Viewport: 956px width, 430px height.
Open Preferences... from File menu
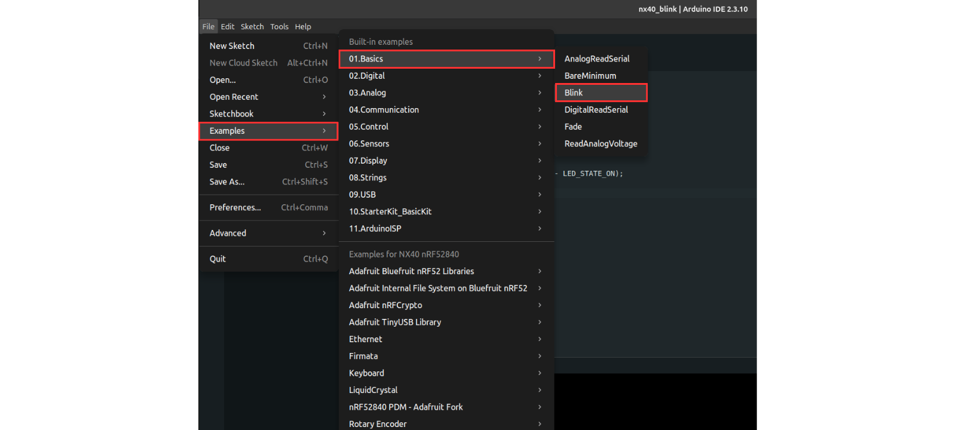pyautogui.click(x=268, y=208)
